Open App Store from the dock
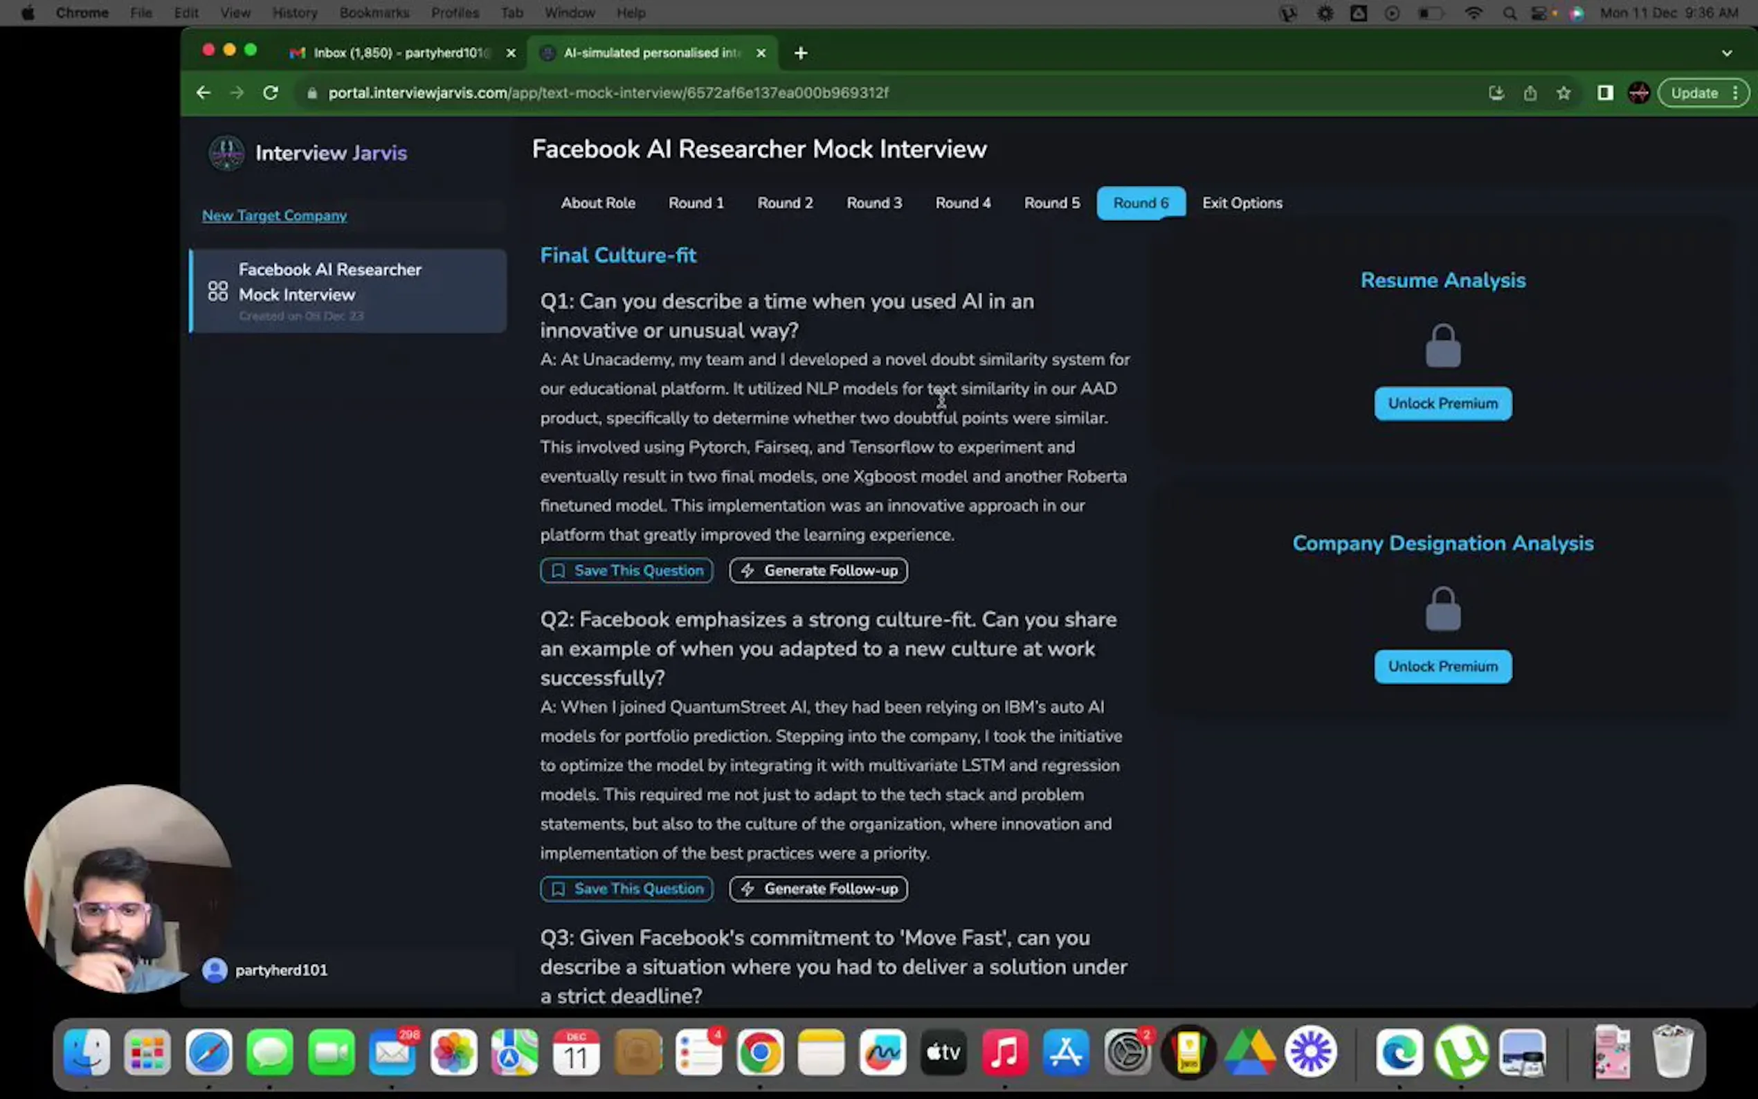 1065,1052
